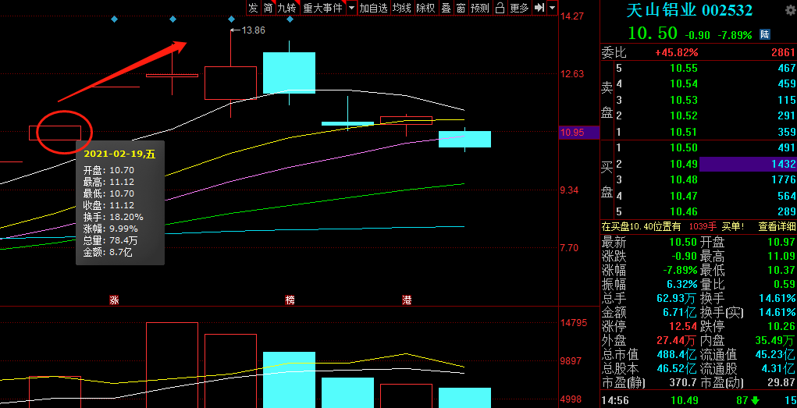Click the tooltip 涨幅: 9.99% row
797x408 pixels.
point(110,229)
